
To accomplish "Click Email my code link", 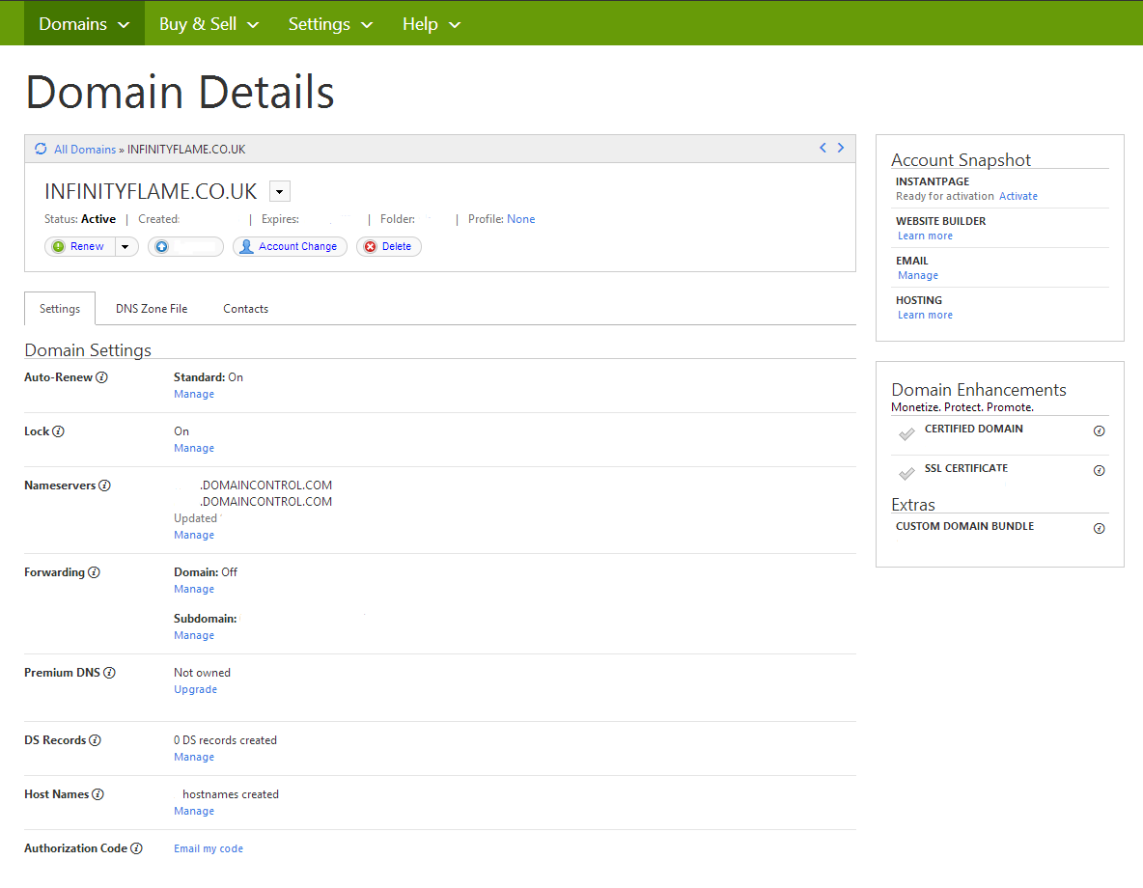I will click(x=209, y=849).
